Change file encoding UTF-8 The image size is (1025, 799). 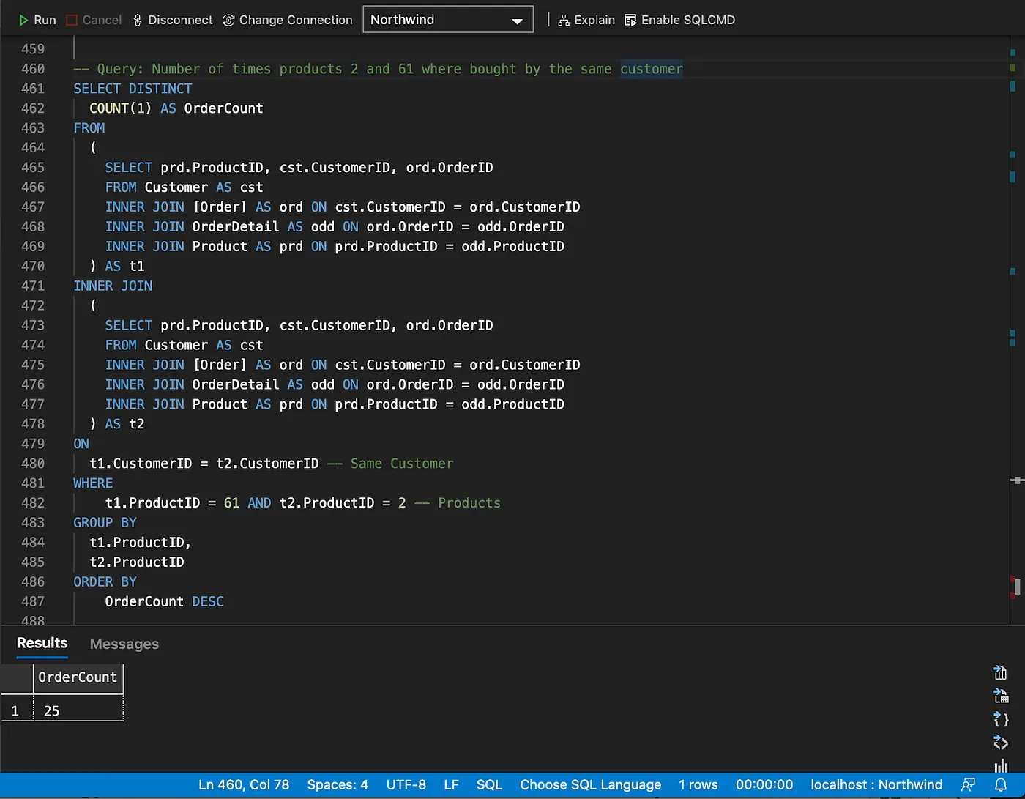406,785
